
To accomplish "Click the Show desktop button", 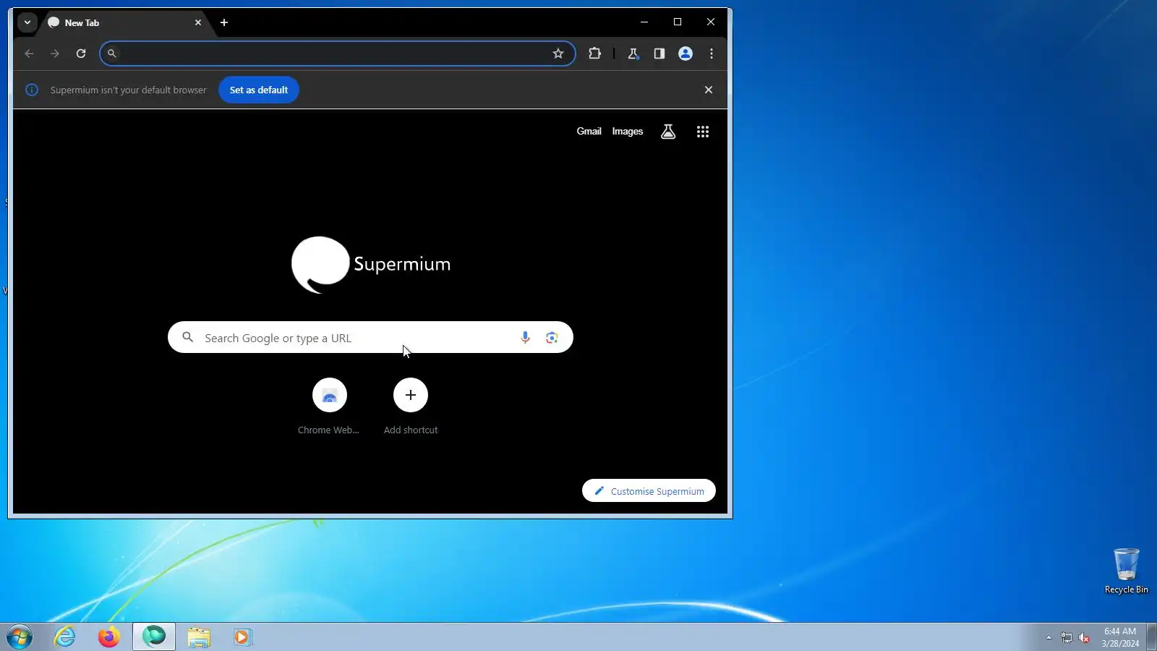I will (x=1151, y=637).
